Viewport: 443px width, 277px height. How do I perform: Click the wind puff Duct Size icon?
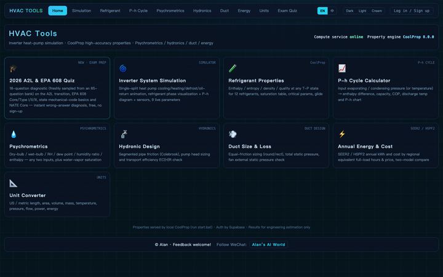coord(233,134)
